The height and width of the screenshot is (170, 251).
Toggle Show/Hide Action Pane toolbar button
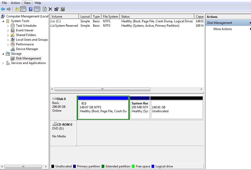coord(37,9)
